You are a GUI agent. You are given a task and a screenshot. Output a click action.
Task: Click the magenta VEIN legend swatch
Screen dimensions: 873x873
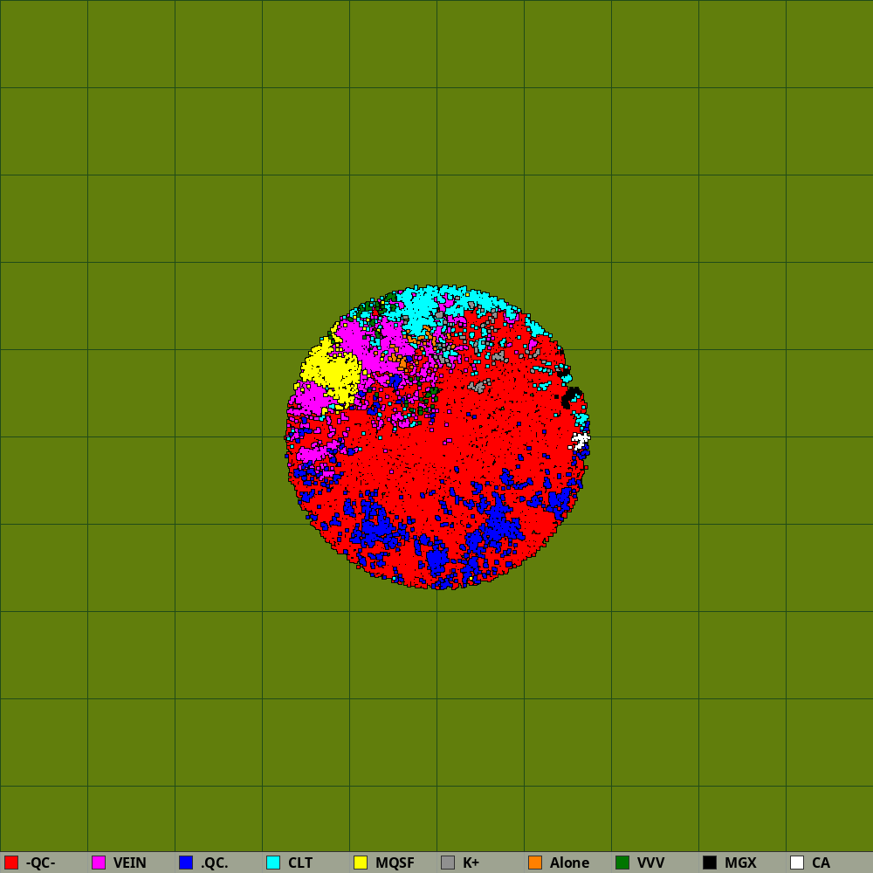(99, 863)
